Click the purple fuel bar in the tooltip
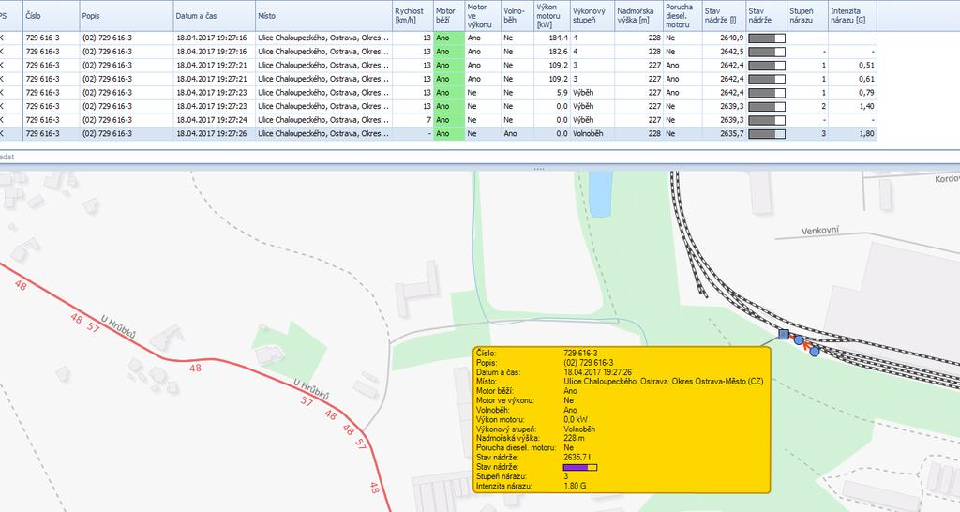Image resolution: width=960 pixels, height=512 pixels. coord(579,467)
